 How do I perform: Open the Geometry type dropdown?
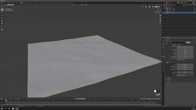coord(185,45)
